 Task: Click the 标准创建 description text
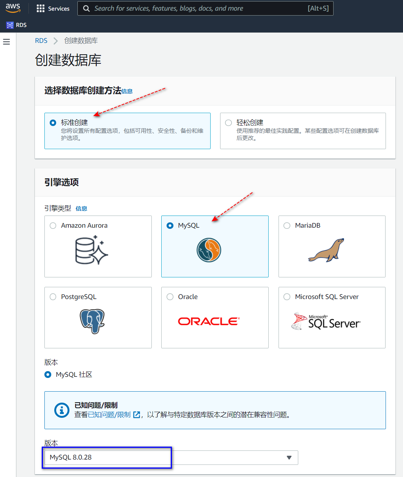point(132,134)
